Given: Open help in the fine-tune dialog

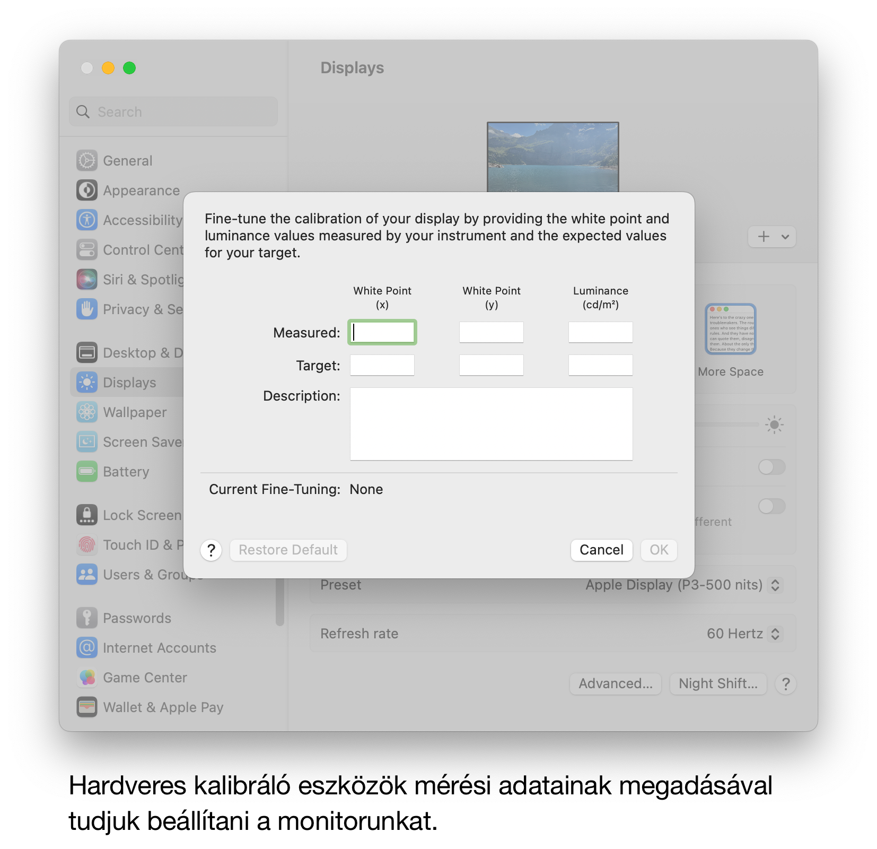Looking at the screenshot, I should (x=211, y=550).
